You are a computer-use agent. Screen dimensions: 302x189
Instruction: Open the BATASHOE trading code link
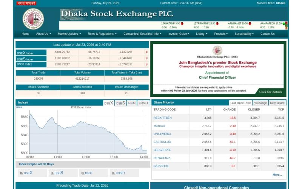click(161, 166)
